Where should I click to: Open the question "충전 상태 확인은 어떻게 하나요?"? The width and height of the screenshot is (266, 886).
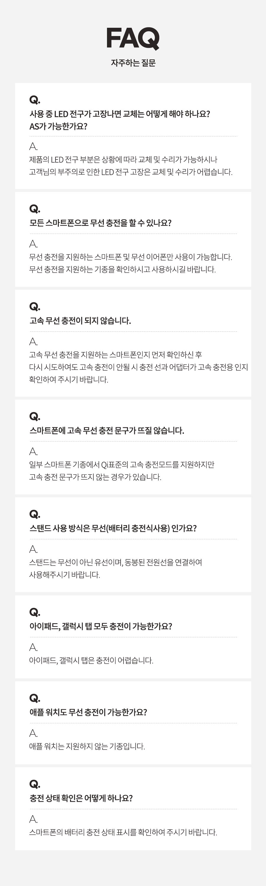(81, 798)
